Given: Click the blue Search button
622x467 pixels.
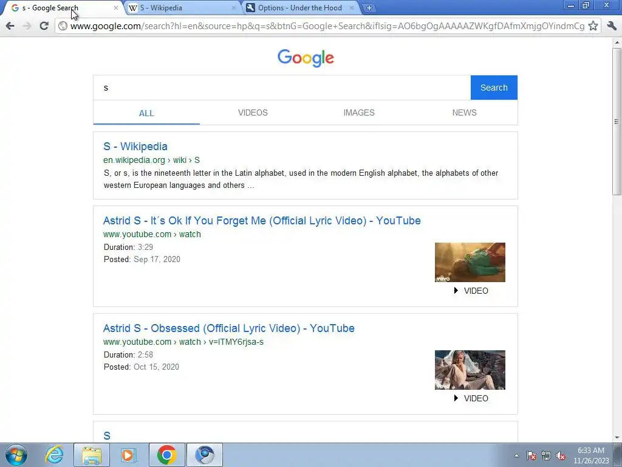Looking at the screenshot, I should coord(494,88).
